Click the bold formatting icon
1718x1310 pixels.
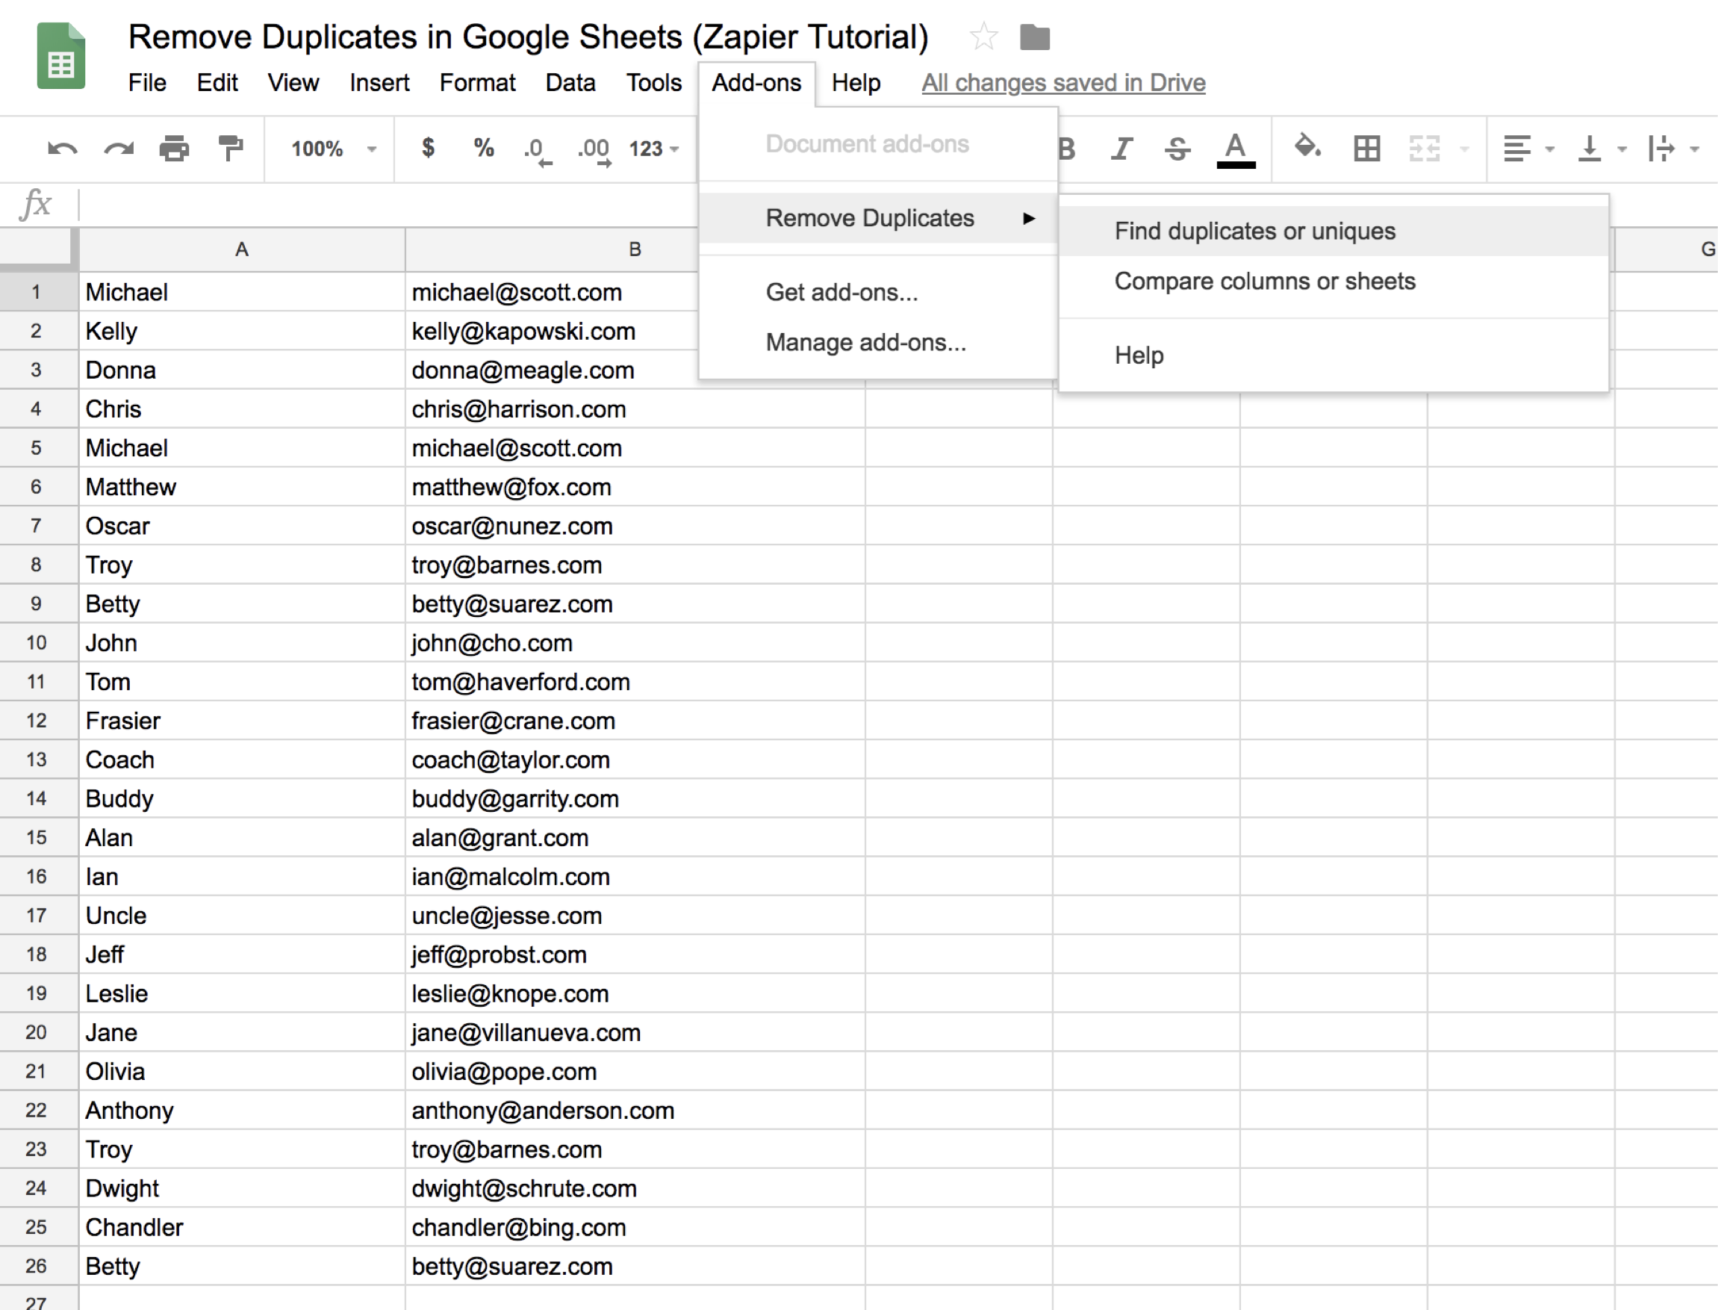tap(1076, 147)
